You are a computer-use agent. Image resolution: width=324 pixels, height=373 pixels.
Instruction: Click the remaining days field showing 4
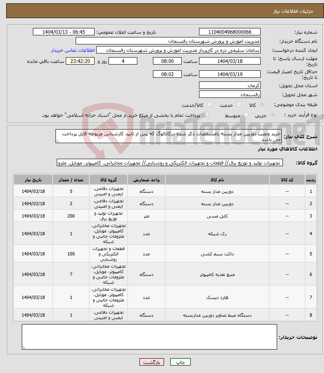tap(123, 61)
